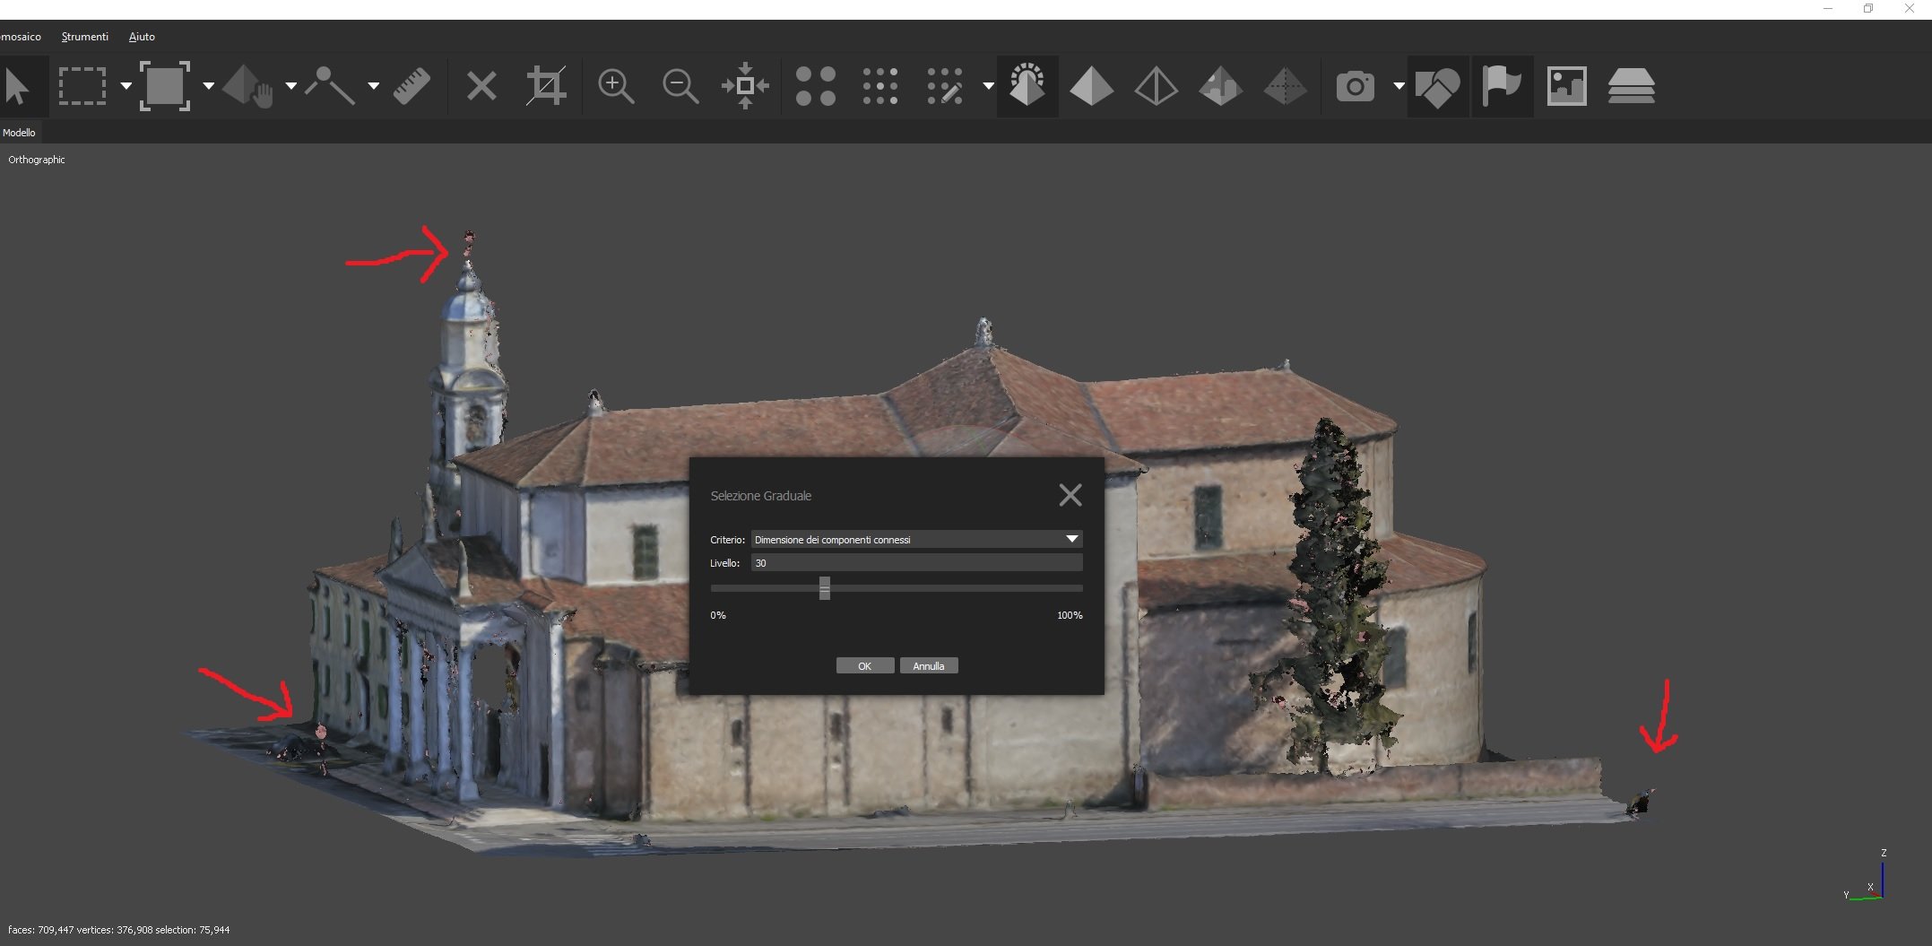Click the faces and vertices status text
Screen dimensions: 1932x946
(x=119, y=930)
